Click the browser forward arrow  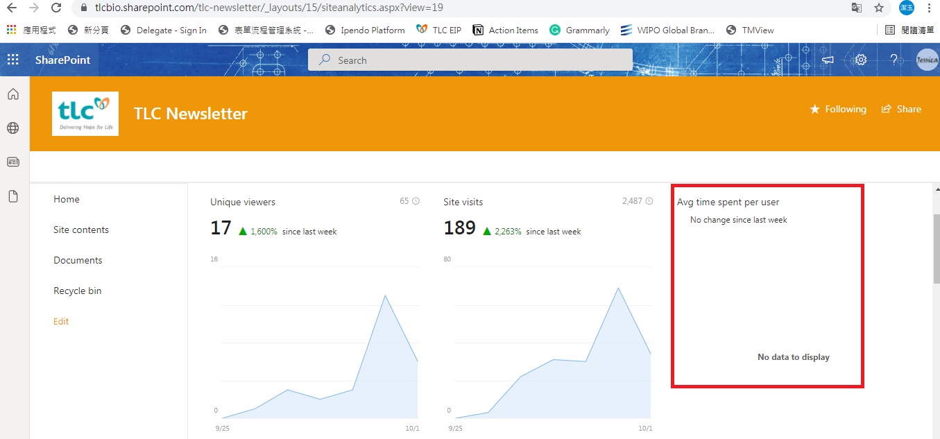click(33, 8)
